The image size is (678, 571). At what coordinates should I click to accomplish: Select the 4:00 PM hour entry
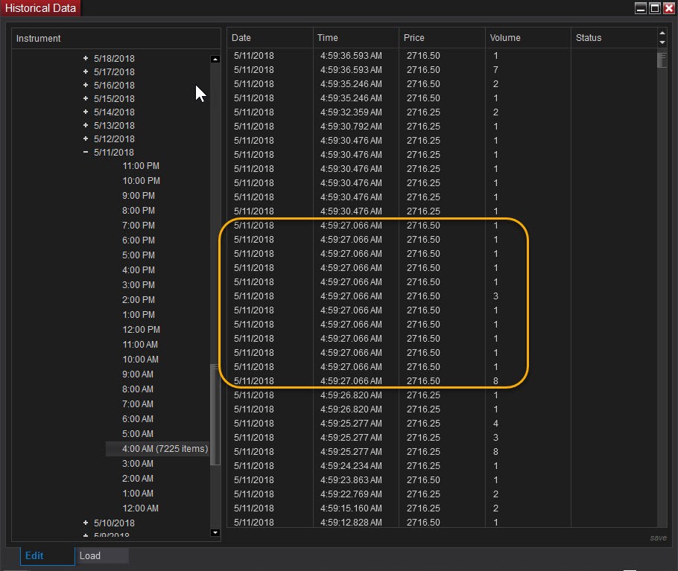139,270
